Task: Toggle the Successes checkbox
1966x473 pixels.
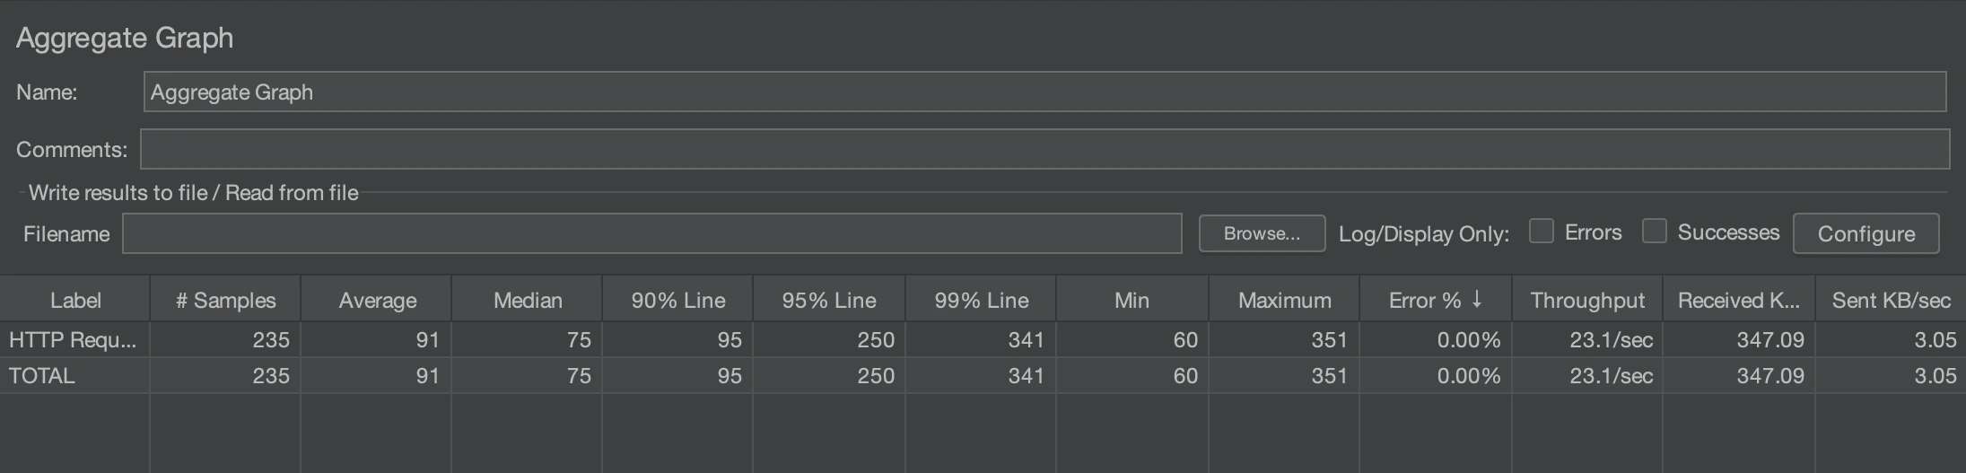Action: pos(1654,232)
